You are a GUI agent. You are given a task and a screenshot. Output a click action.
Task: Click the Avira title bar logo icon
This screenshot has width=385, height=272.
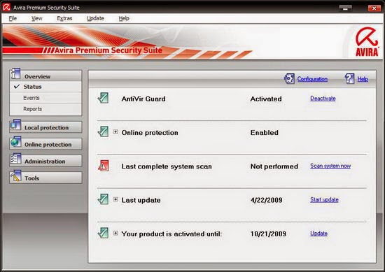(6, 8)
